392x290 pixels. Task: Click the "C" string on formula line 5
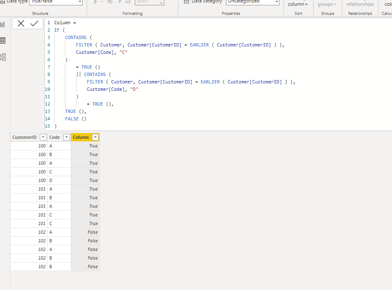(x=123, y=52)
